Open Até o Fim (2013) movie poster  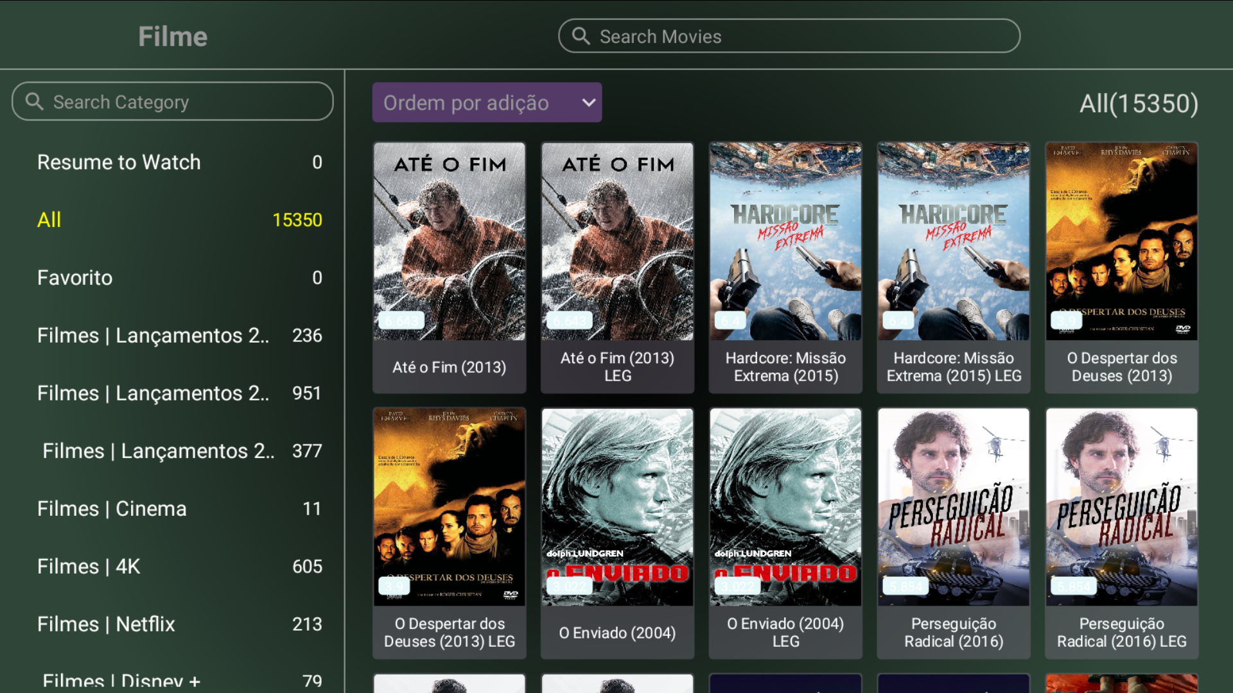(449, 242)
